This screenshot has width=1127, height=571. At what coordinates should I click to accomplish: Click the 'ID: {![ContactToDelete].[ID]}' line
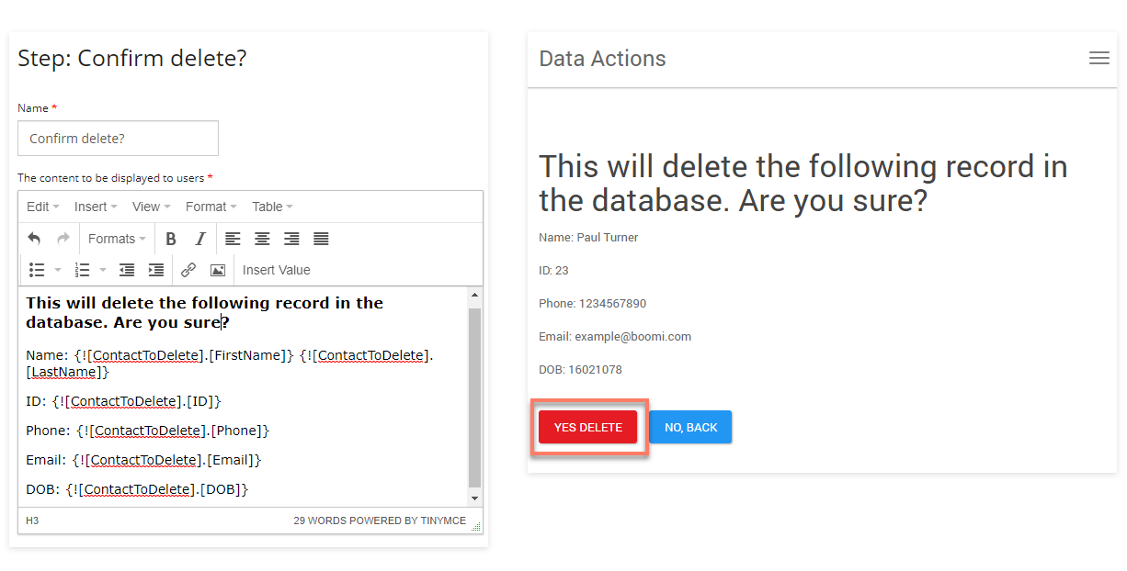pos(124,401)
